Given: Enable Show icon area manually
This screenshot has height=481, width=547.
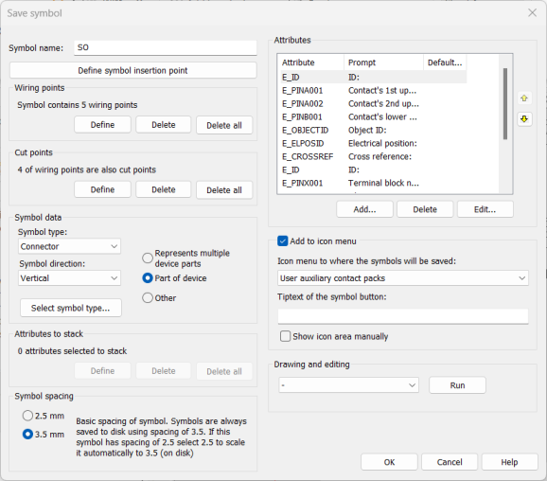Looking at the screenshot, I should [x=285, y=336].
